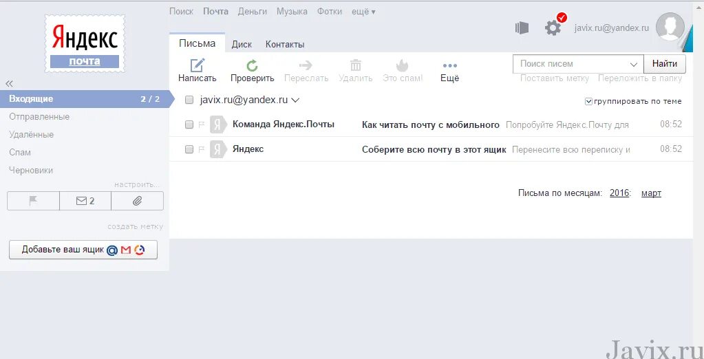Click the user avatar picture
The width and height of the screenshot is (704, 359).
click(670, 27)
